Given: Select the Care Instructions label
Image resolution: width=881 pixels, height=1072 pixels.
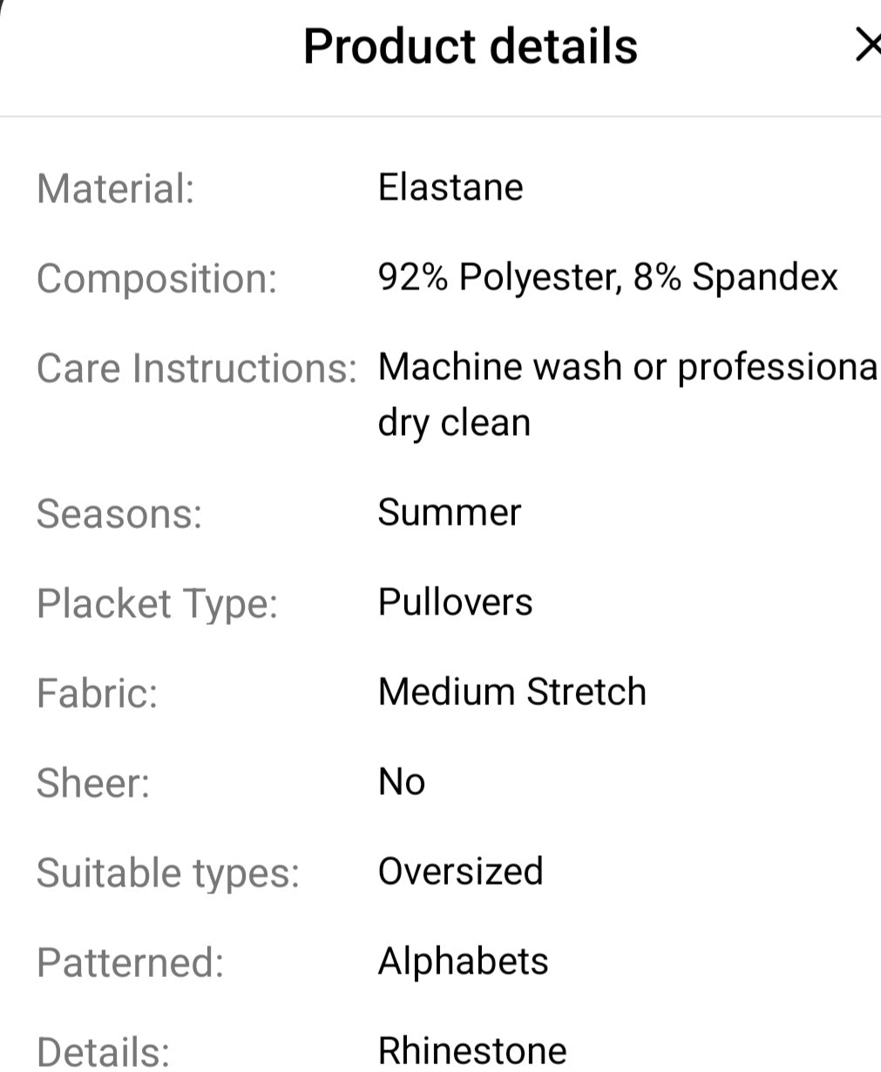Looking at the screenshot, I should coord(196,369).
